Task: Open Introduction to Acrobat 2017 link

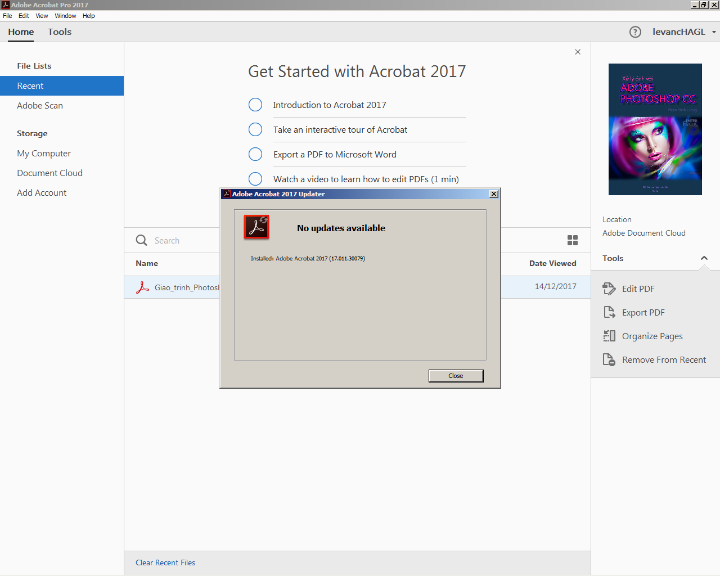Action: [x=330, y=105]
